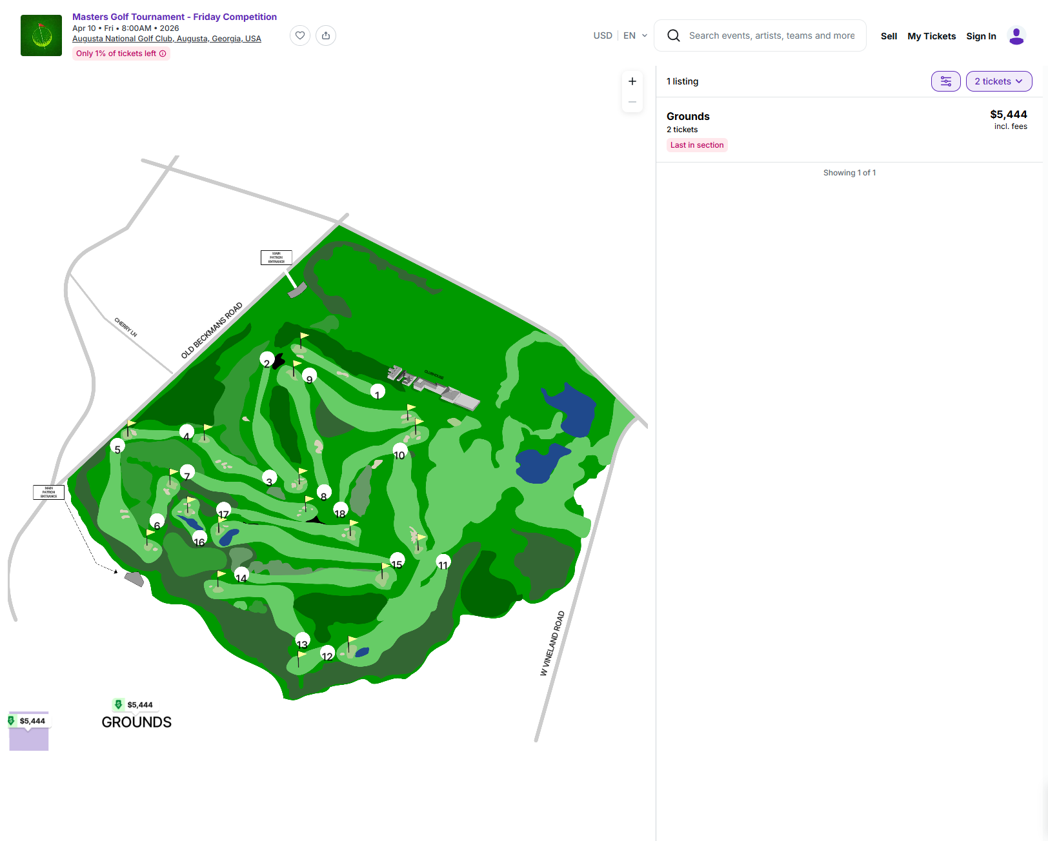
Task: Open the 2 tickets quantity dropdown
Action: (x=999, y=81)
